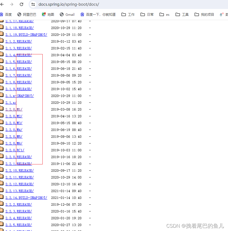Screen dimensions: 228x231
Task: Click the folder icon beside 2.2.0.RELEASE
Action: [x=2, y=155]
